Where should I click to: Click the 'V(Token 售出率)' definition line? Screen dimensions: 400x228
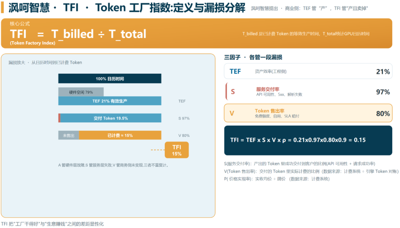tap(311, 171)
